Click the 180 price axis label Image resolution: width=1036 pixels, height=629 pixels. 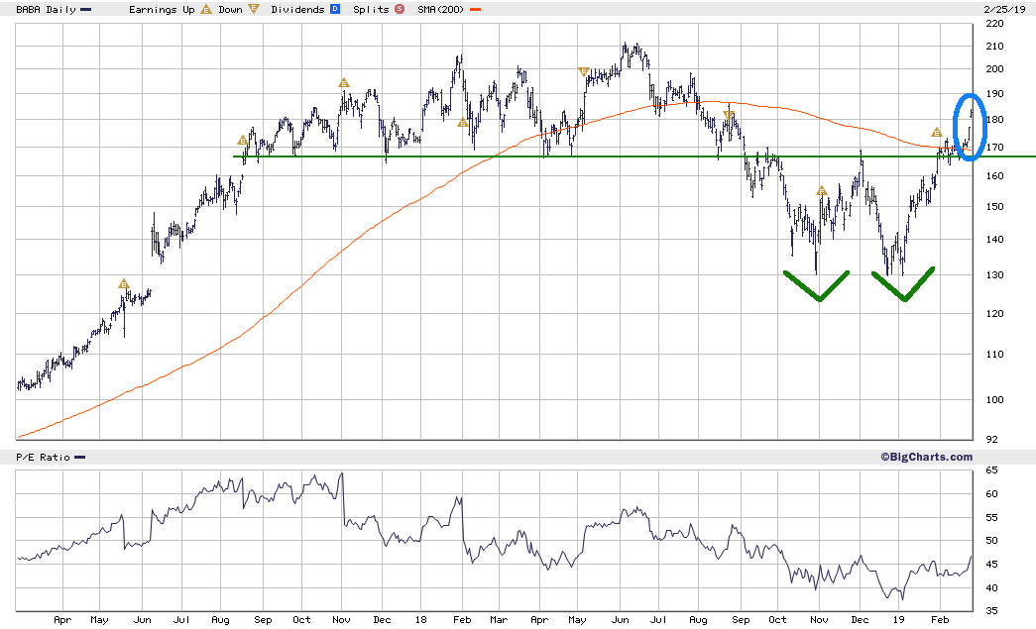994,120
